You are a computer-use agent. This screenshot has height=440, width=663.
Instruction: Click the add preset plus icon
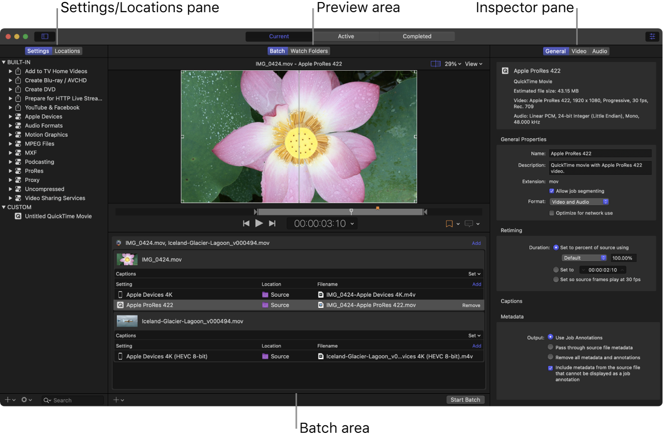tap(8, 400)
